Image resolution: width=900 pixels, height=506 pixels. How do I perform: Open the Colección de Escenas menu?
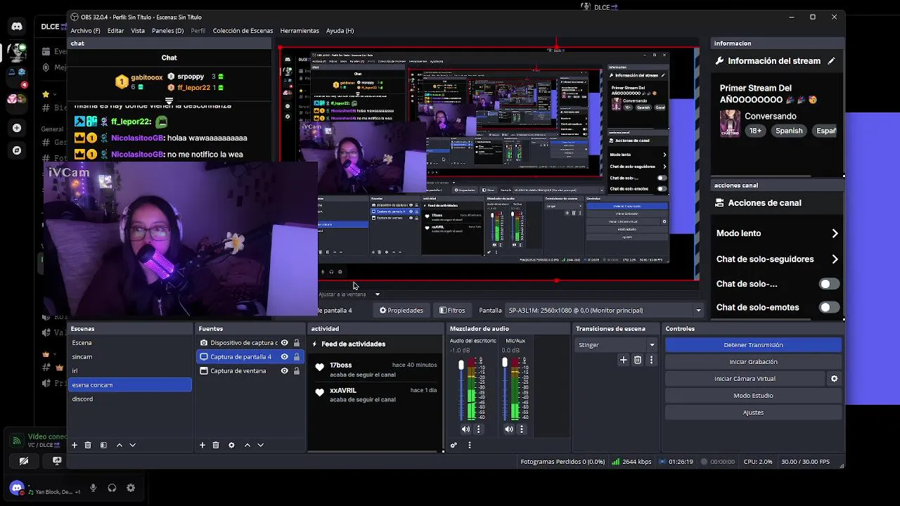(x=243, y=31)
